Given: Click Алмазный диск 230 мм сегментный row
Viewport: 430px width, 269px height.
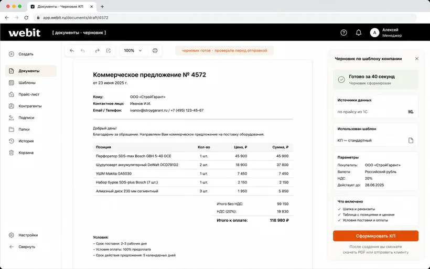Looking at the screenshot, I should (x=193, y=191).
